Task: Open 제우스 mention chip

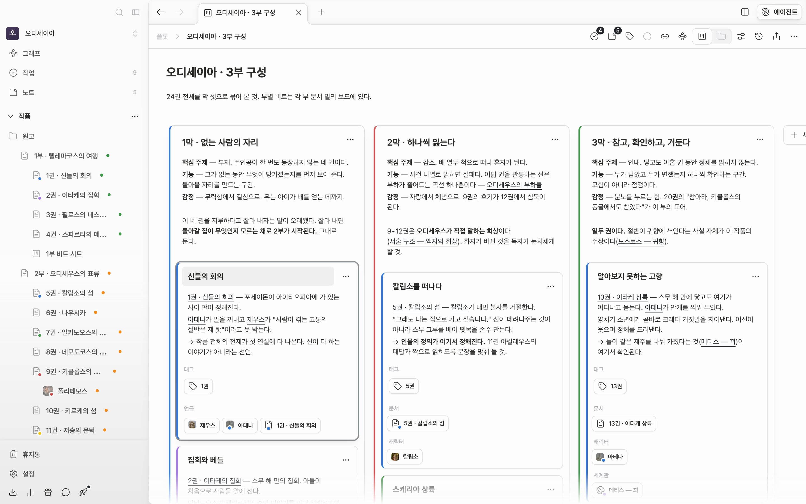Action: [x=202, y=425]
